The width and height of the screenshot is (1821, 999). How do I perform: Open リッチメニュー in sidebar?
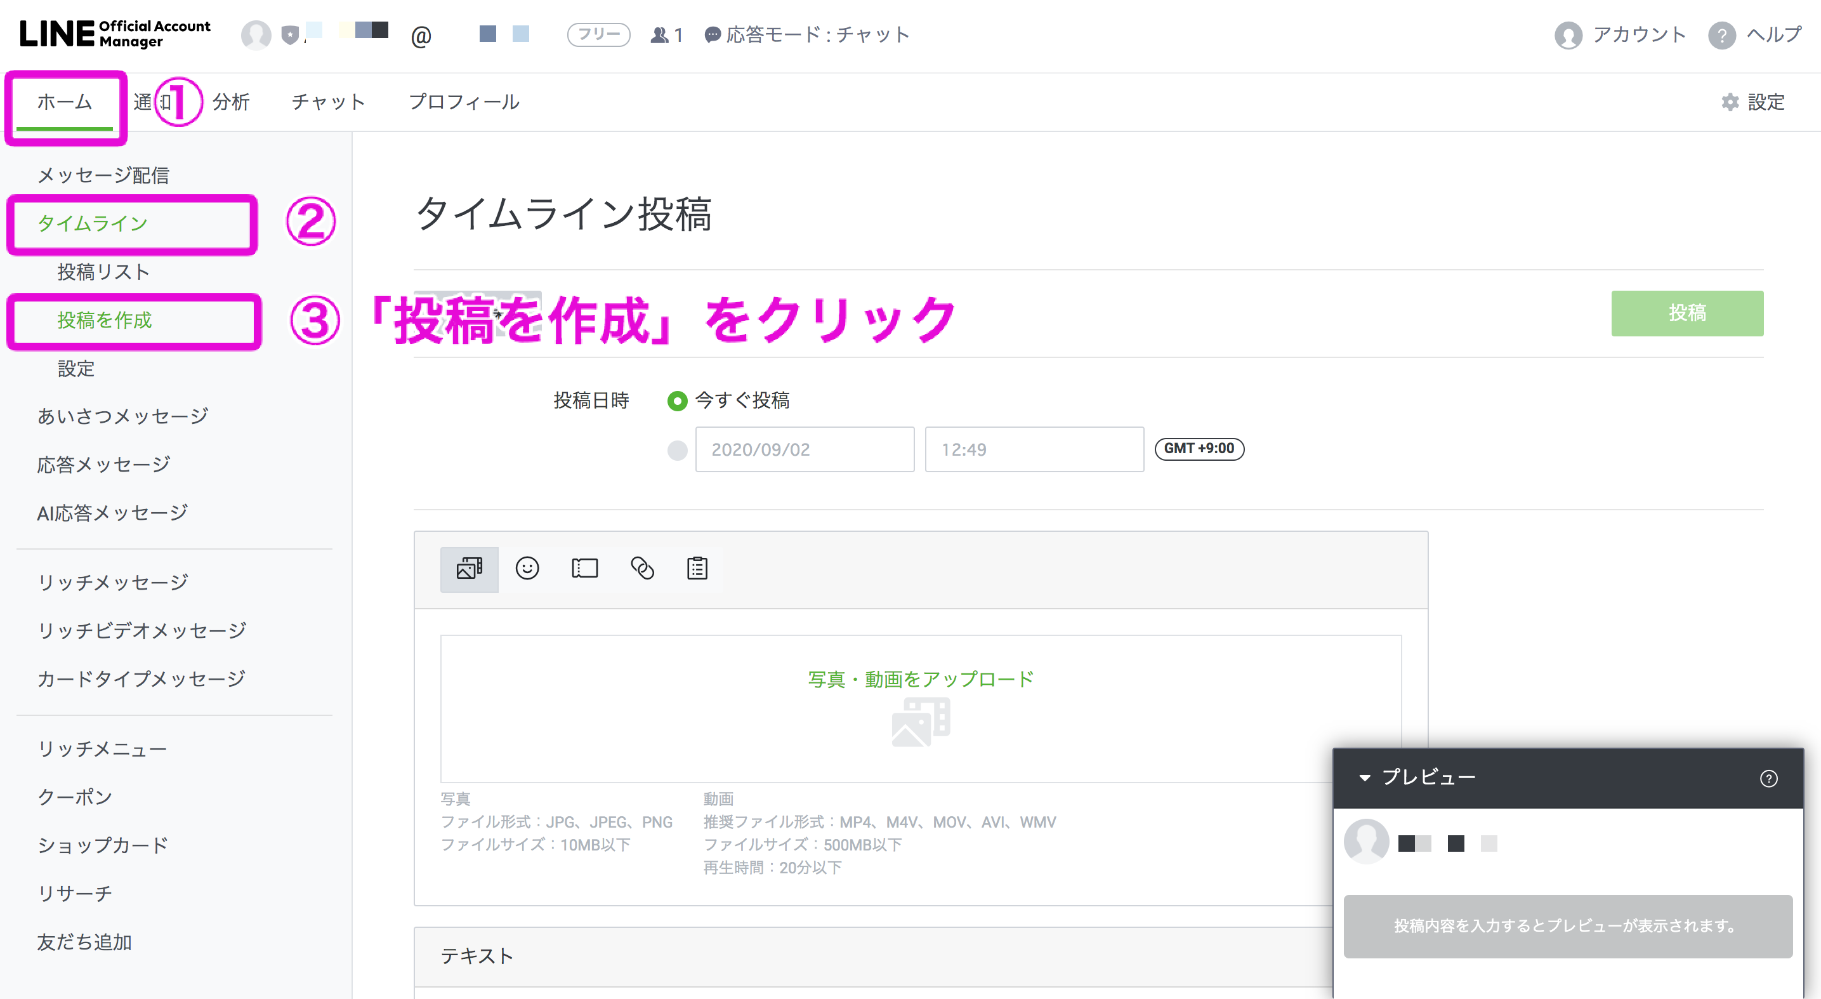102,749
